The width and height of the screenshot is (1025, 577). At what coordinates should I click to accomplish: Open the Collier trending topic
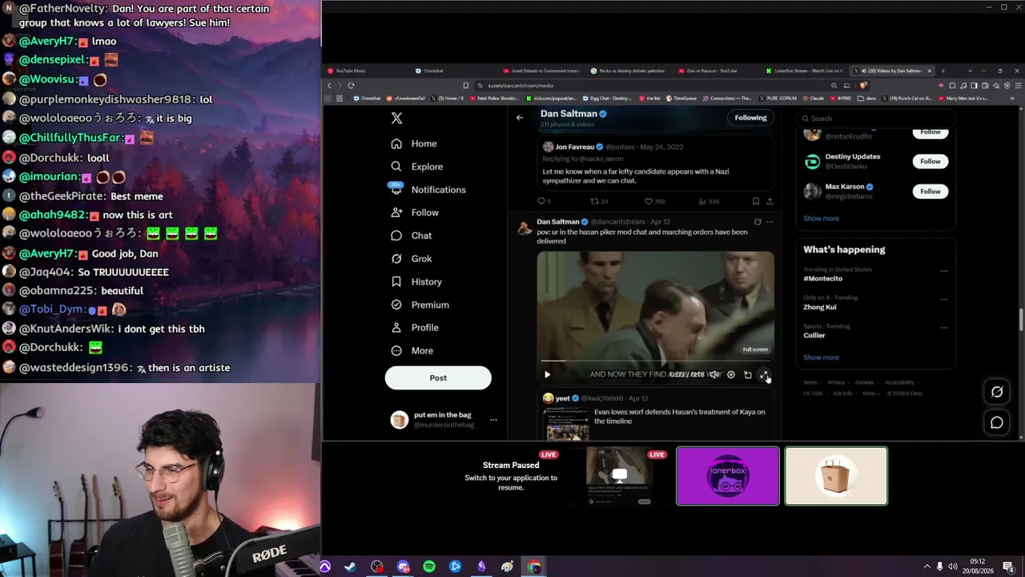(x=814, y=336)
